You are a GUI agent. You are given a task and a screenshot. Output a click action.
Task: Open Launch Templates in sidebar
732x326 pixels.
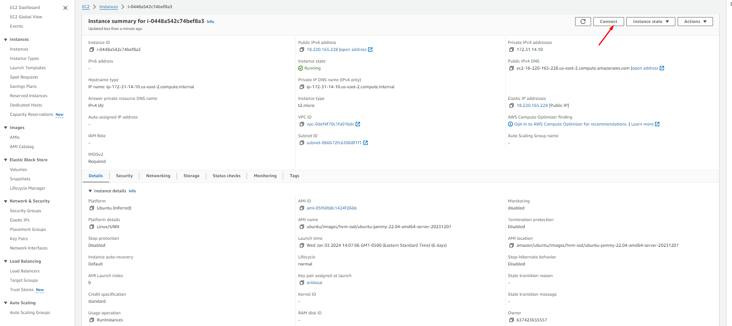tap(28, 68)
